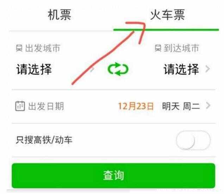Expand arrival city chevron arrow

coord(207,69)
